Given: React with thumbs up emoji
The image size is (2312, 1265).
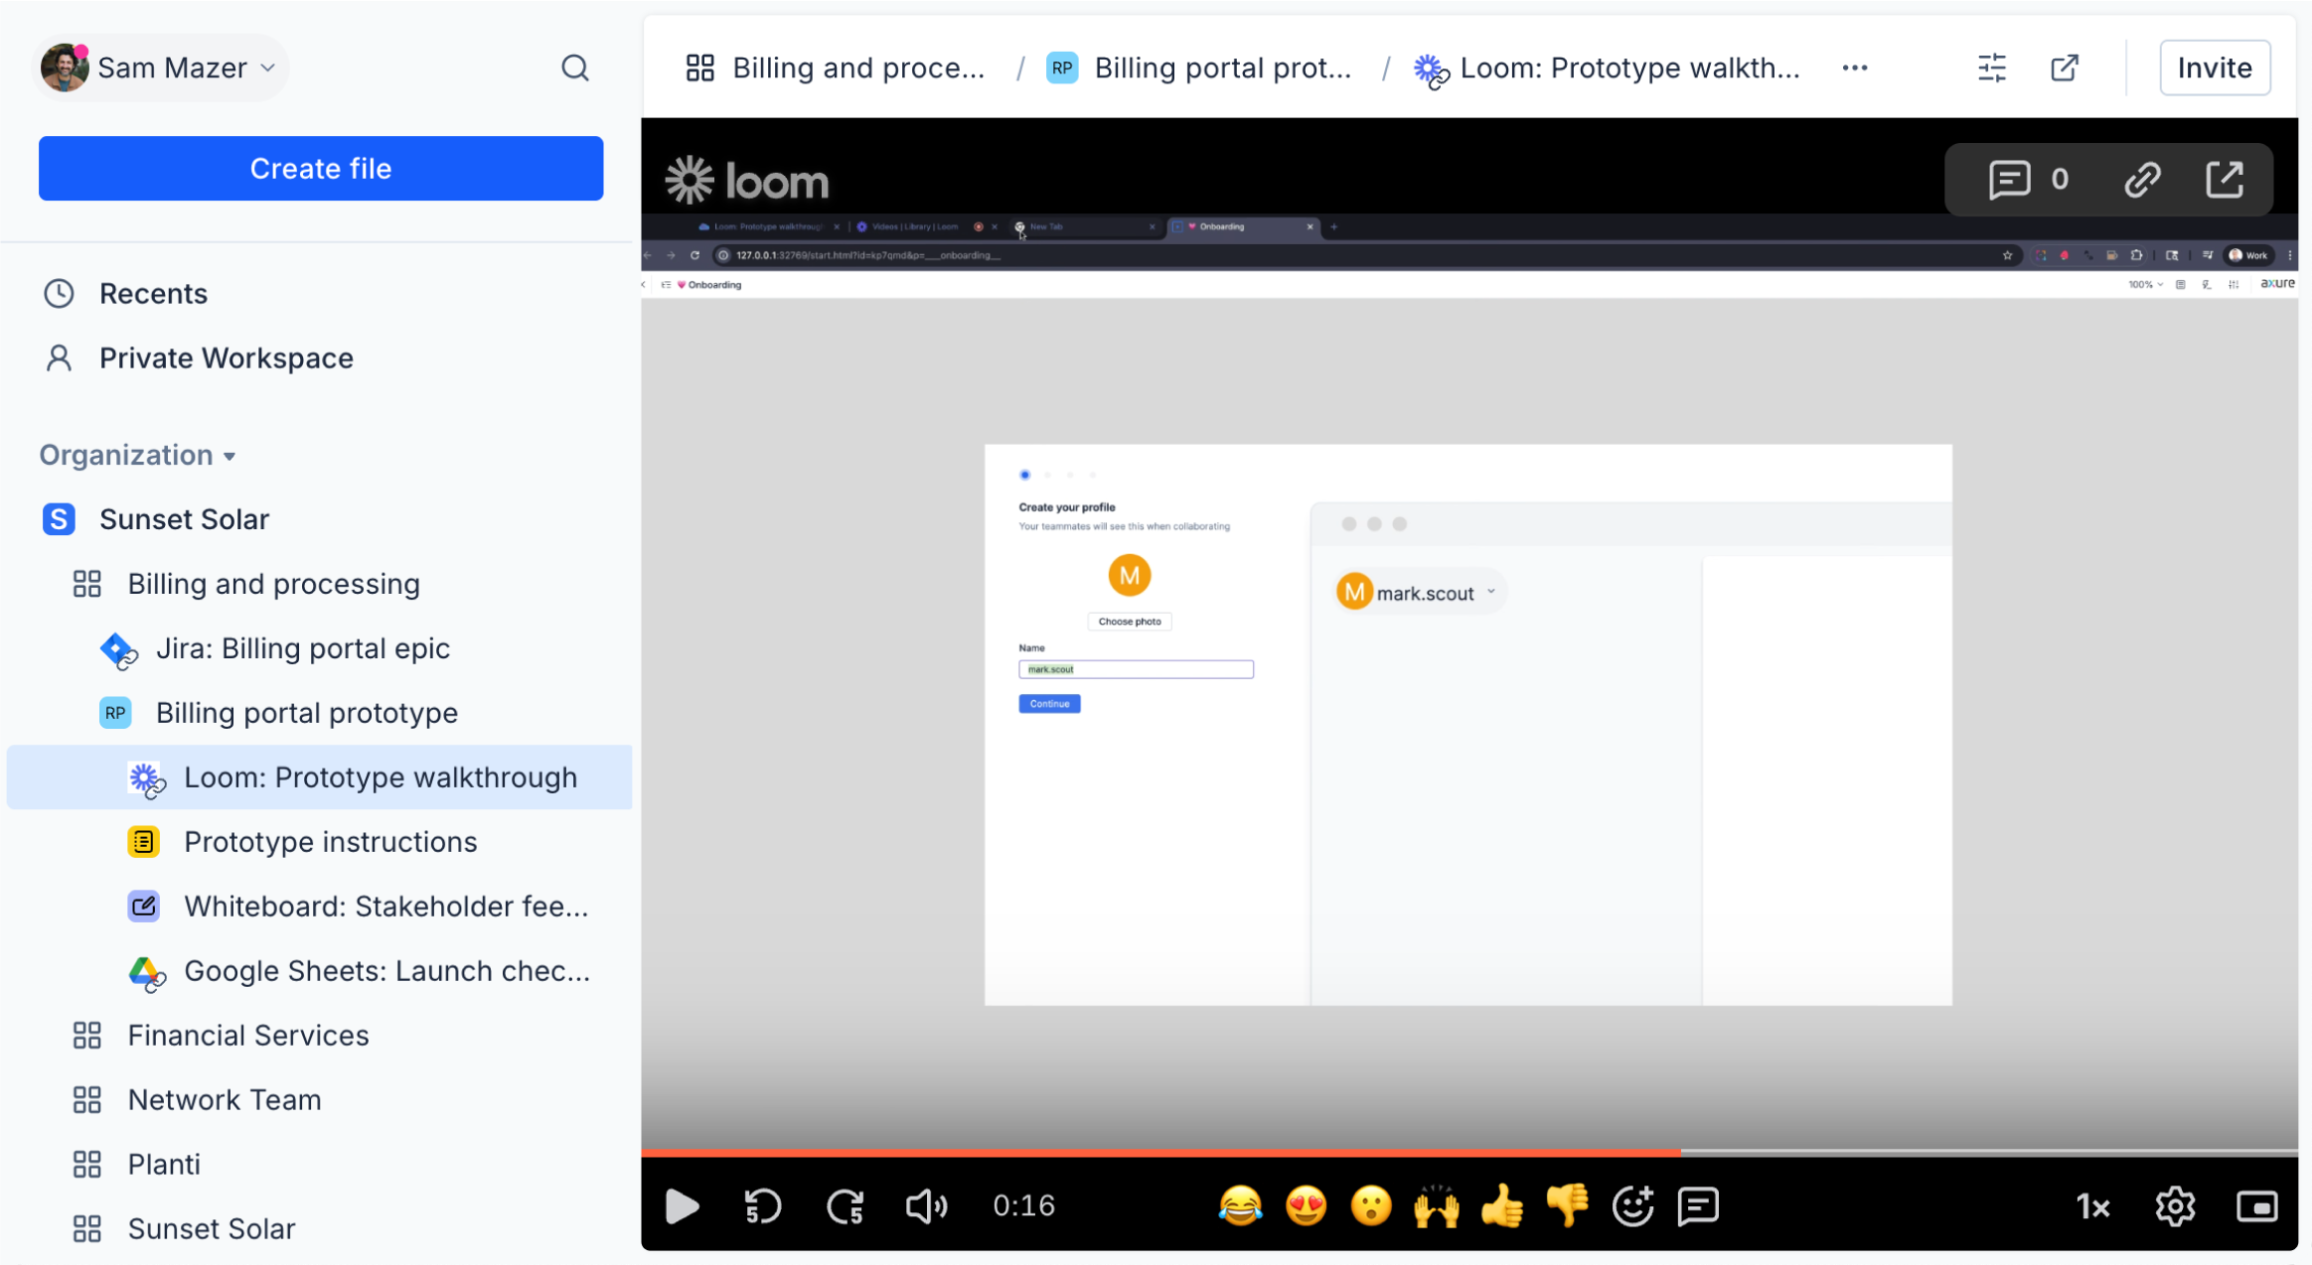Looking at the screenshot, I should click(x=1502, y=1206).
